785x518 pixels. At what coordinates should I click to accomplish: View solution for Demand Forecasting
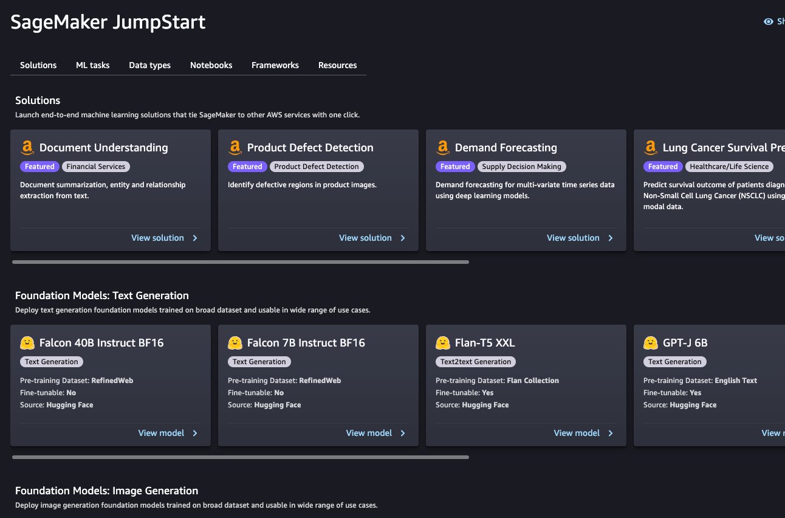click(x=573, y=238)
